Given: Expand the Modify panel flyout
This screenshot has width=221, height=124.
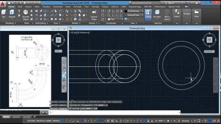Looking at the screenshot, I should (76, 23).
